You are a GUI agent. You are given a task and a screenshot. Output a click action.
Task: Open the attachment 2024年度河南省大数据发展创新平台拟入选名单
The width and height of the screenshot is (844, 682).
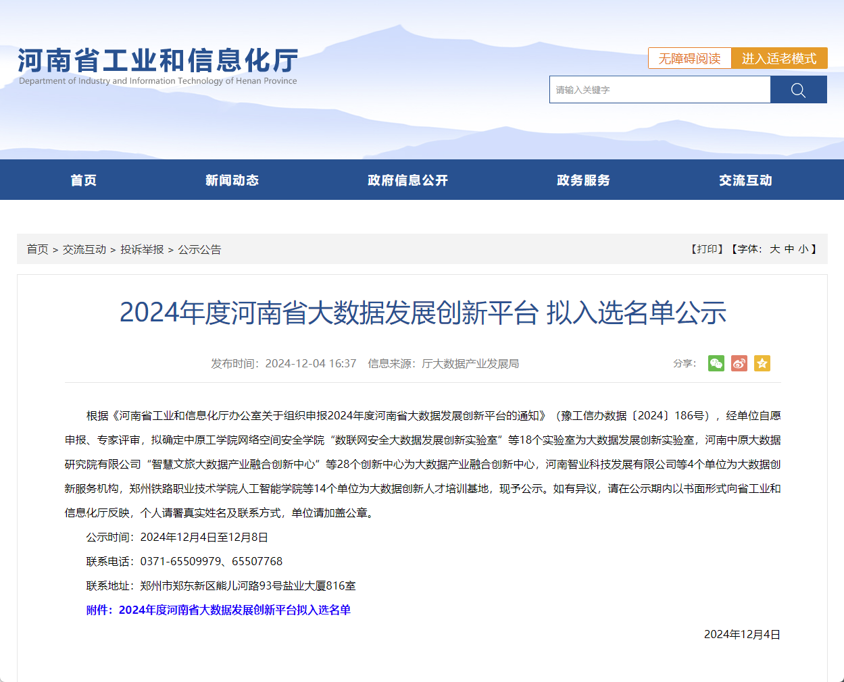pos(234,610)
